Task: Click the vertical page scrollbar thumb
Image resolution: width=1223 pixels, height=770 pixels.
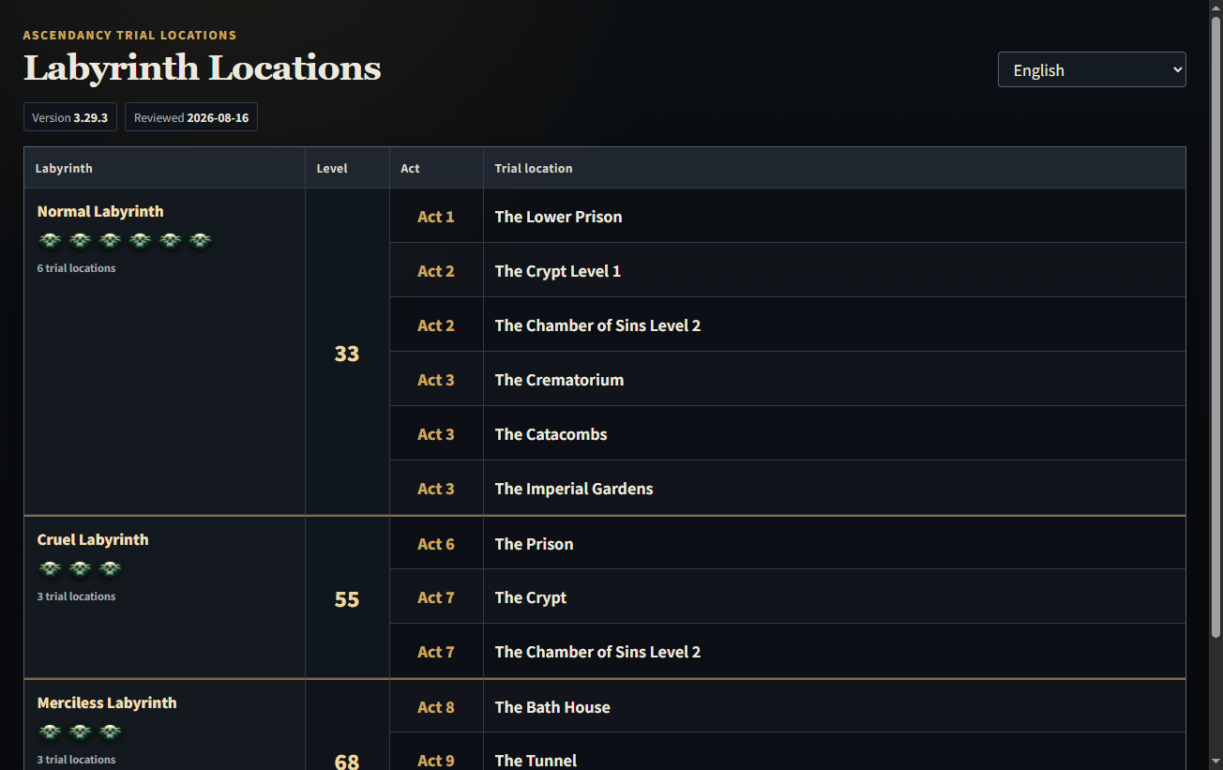Action: (x=1215, y=326)
